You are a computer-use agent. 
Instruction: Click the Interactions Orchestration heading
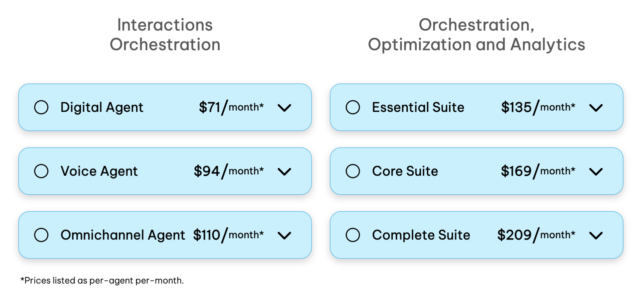165,34
